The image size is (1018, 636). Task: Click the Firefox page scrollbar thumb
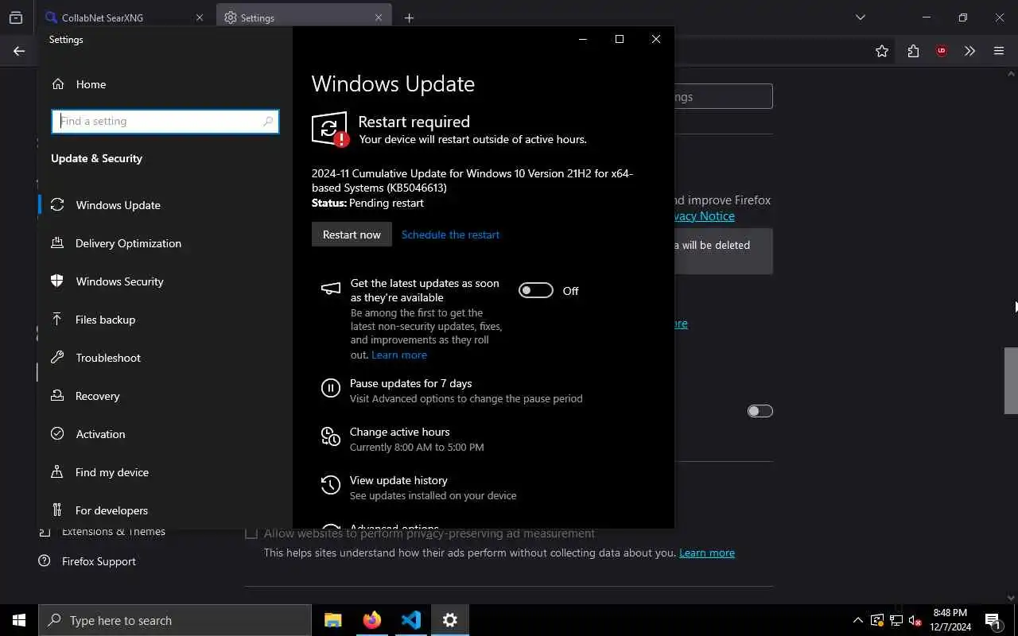coord(1011,381)
